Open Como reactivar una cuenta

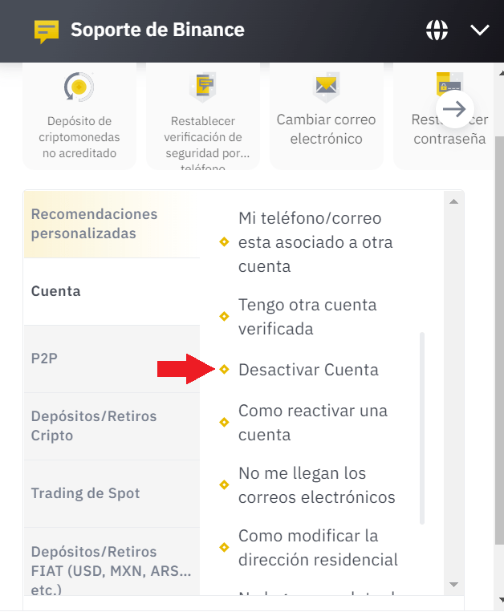(x=312, y=423)
